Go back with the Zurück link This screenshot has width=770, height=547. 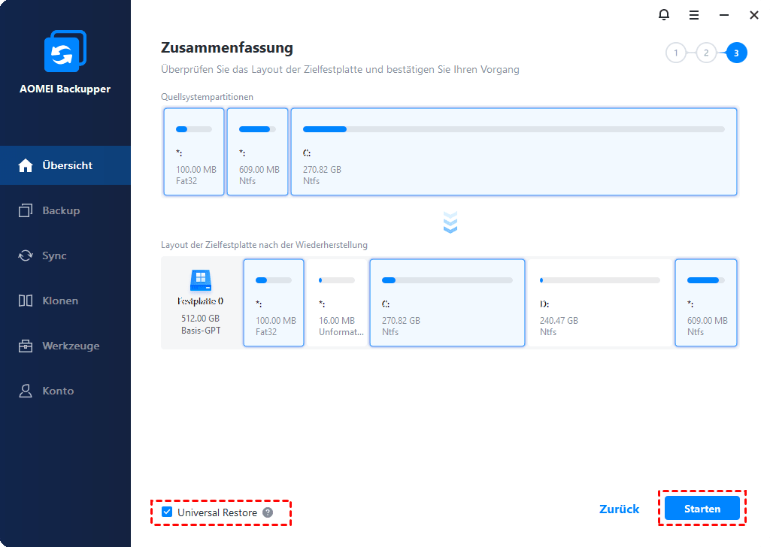(620, 509)
